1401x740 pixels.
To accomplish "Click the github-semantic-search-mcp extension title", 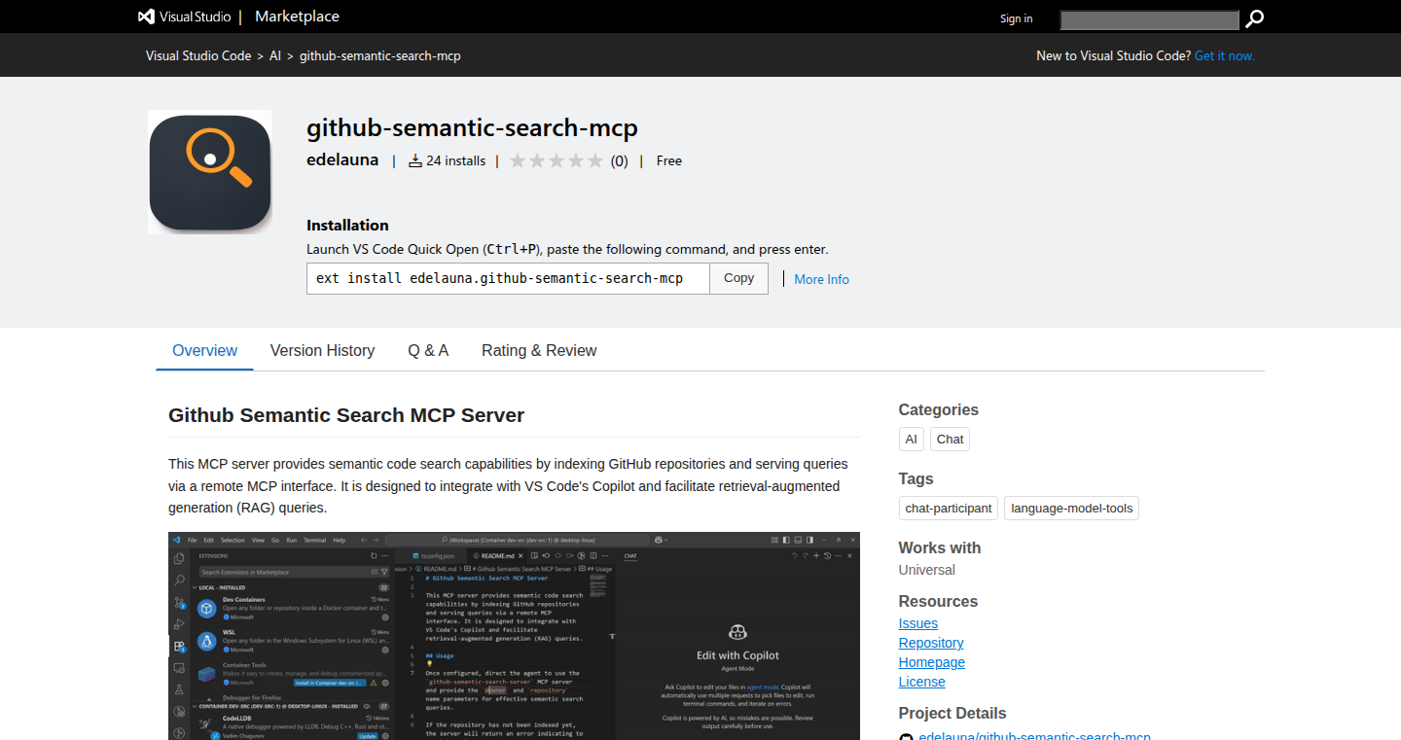I will tap(472, 128).
